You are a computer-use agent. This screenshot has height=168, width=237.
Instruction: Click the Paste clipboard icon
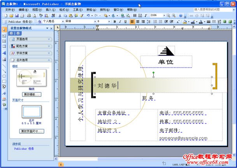click(70, 16)
